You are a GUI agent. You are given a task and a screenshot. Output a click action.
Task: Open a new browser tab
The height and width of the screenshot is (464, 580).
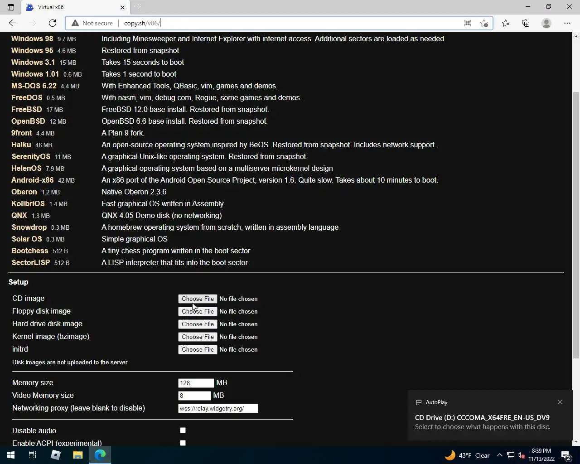coord(138,7)
